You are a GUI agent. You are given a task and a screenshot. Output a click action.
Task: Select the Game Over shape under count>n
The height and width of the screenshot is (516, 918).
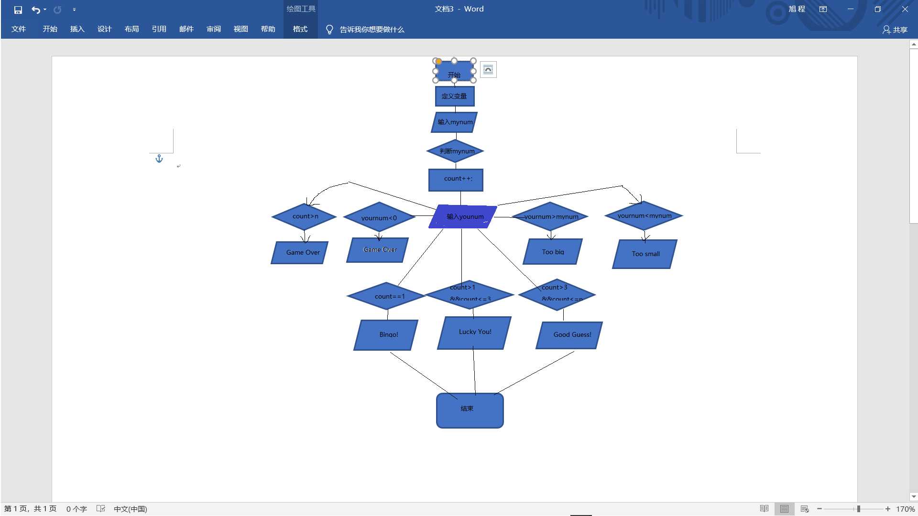point(300,252)
